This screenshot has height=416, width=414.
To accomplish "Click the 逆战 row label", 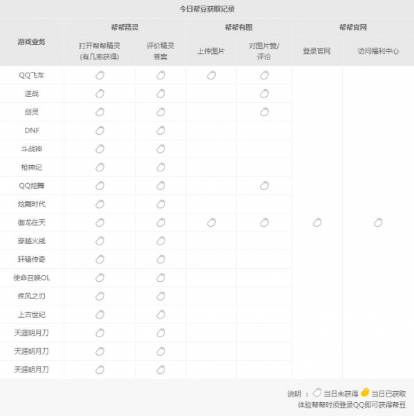I will (x=32, y=94).
